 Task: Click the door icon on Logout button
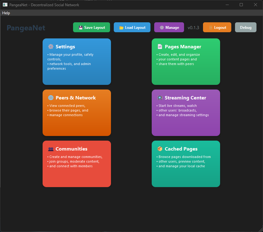(x=211, y=28)
